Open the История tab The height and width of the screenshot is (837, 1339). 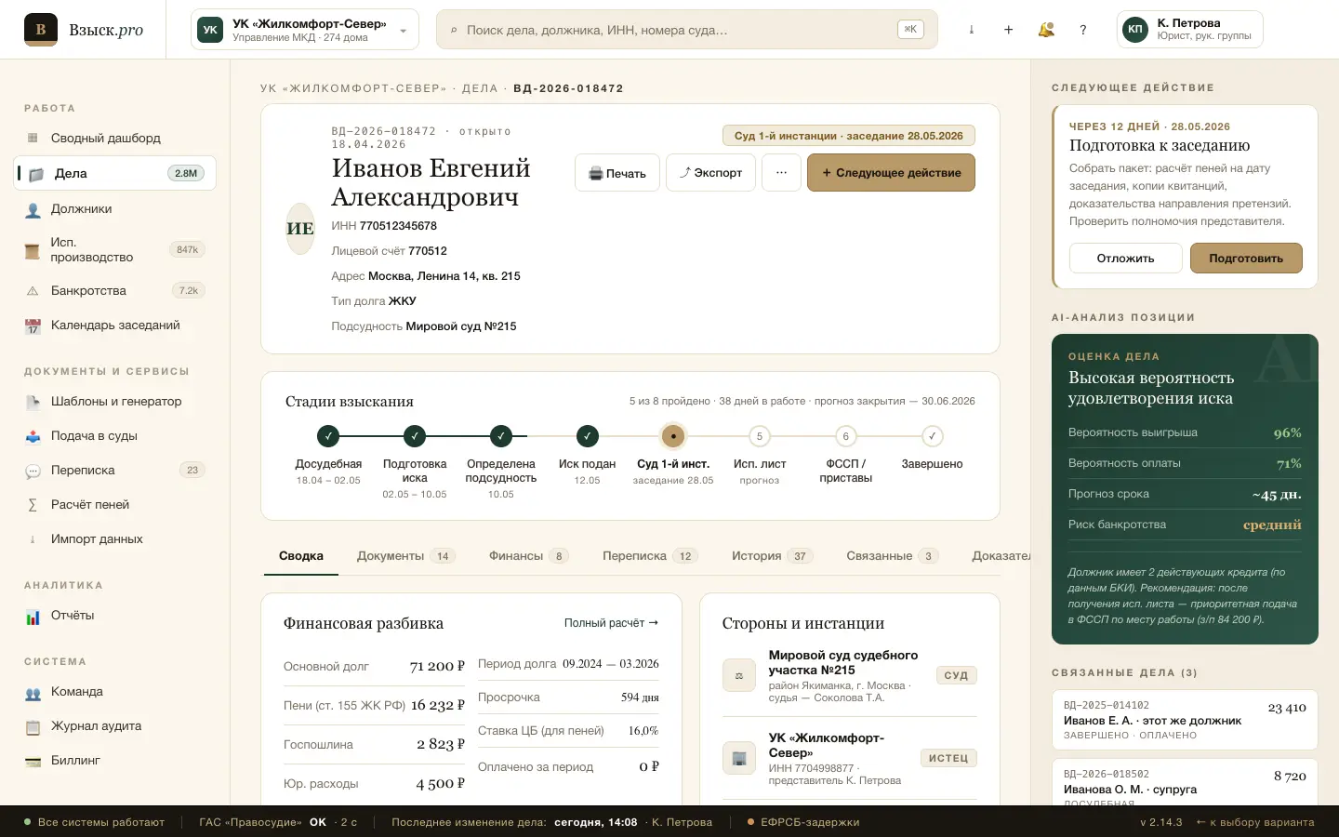pos(772,556)
